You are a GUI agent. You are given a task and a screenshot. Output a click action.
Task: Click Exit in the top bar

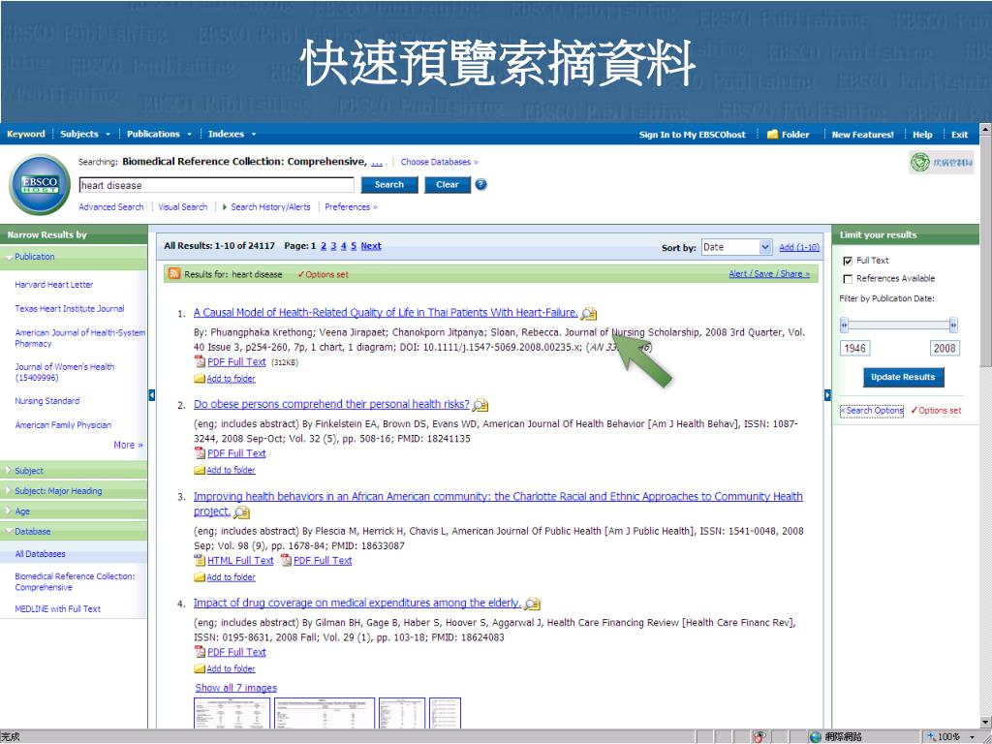coord(960,135)
